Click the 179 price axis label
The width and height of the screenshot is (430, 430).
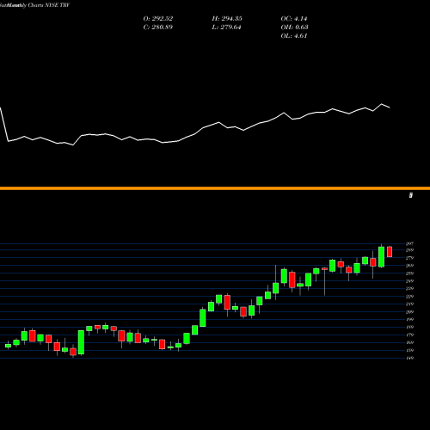(409, 335)
